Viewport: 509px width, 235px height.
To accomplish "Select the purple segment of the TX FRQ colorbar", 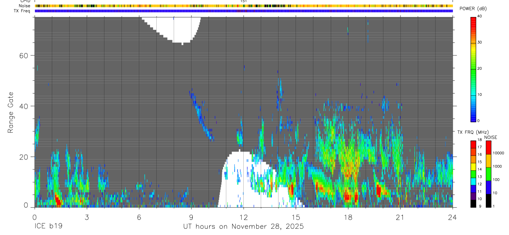I will 473,197.
